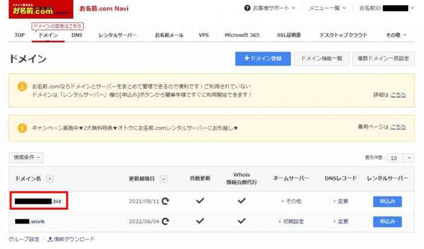This screenshot has width=424, height=249.
Task: Select the ドメイン tab
Action: coord(48,35)
